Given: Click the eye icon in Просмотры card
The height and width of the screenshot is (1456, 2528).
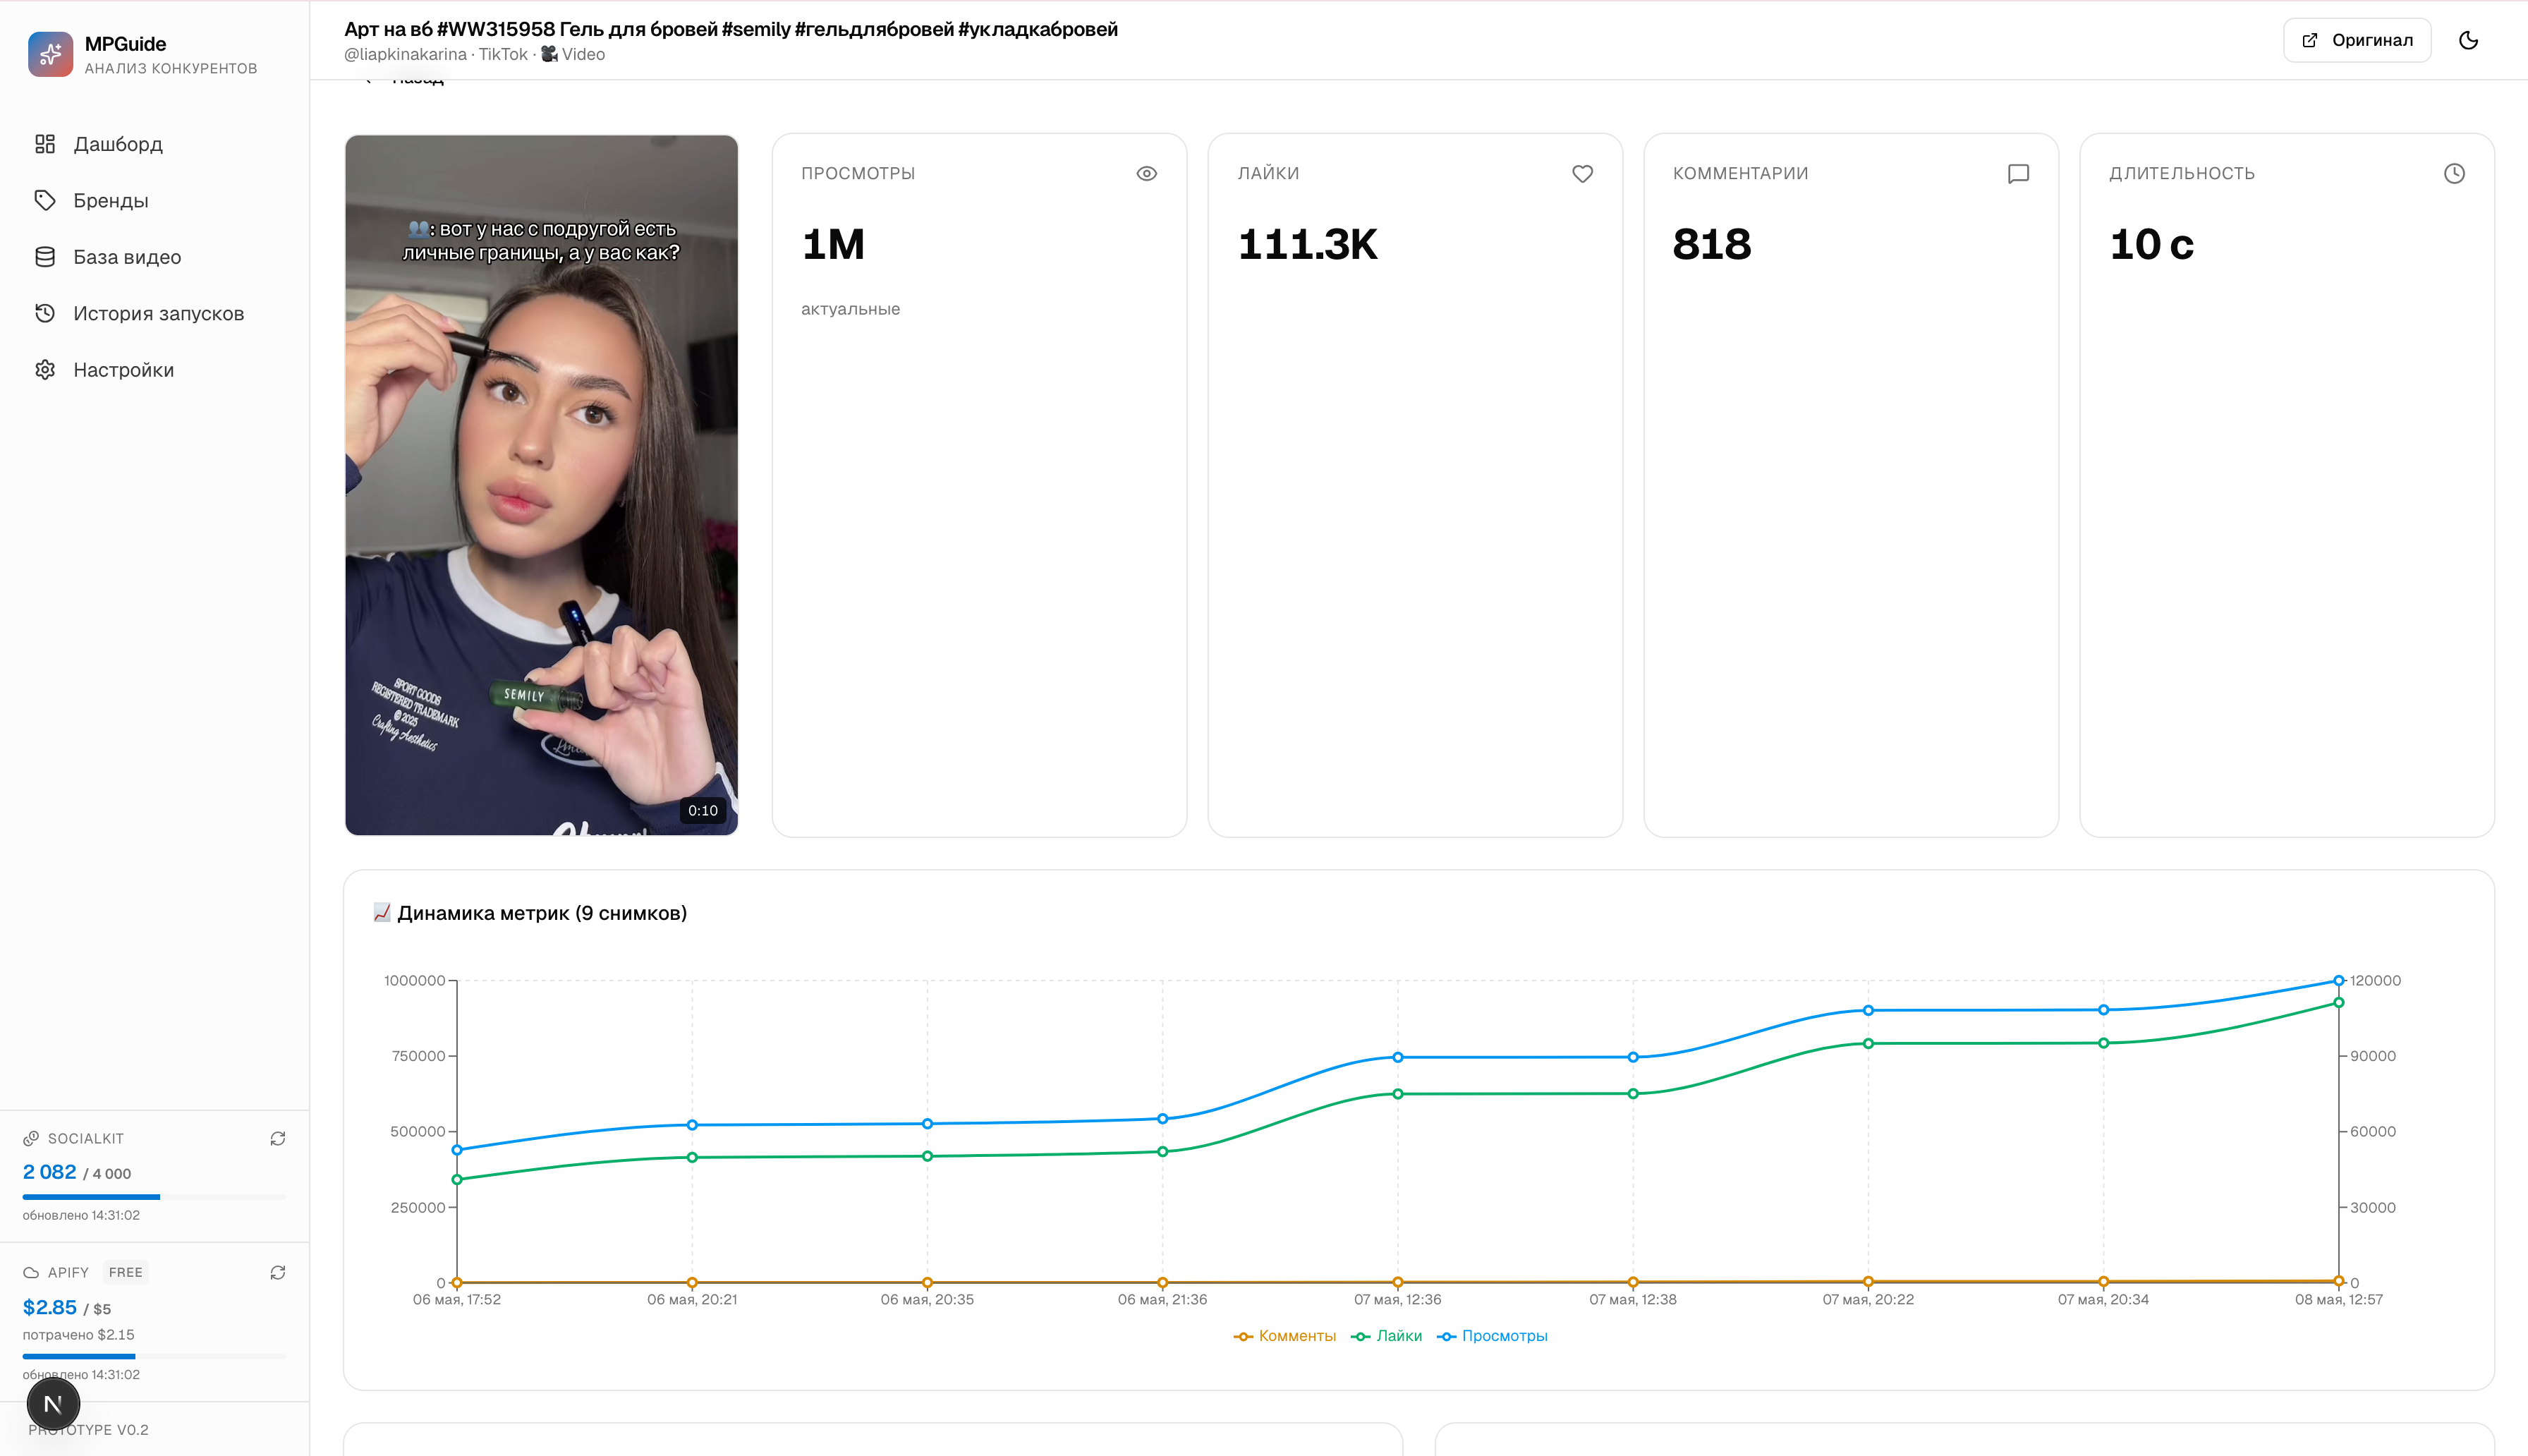Looking at the screenshot, I should tap(1146, 174).
